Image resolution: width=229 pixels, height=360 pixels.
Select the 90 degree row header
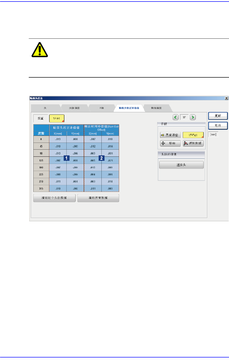pyautogui.click(x=41, y=153)
